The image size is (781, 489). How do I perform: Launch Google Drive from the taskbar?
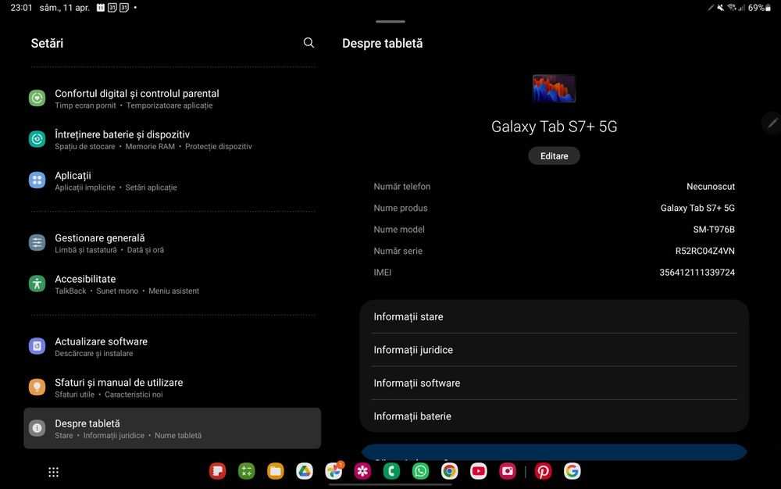click(305, 471)
